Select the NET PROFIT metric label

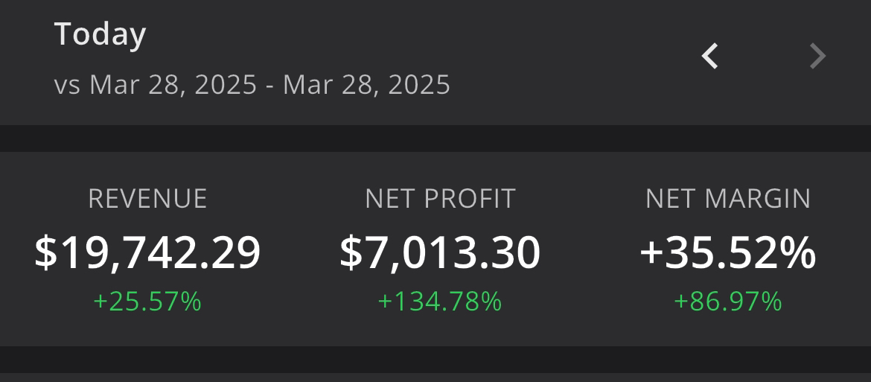coord(441,199)
